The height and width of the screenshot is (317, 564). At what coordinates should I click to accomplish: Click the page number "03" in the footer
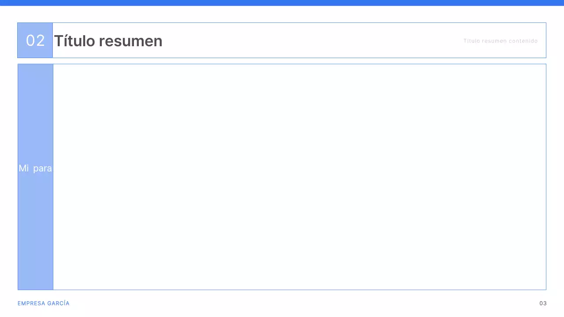click(543, 303)
